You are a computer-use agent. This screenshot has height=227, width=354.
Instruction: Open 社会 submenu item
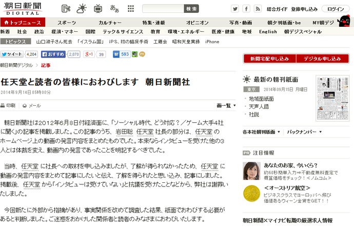pos(22,32)
